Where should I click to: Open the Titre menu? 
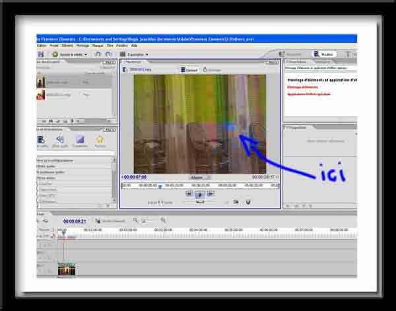(110, 46)
